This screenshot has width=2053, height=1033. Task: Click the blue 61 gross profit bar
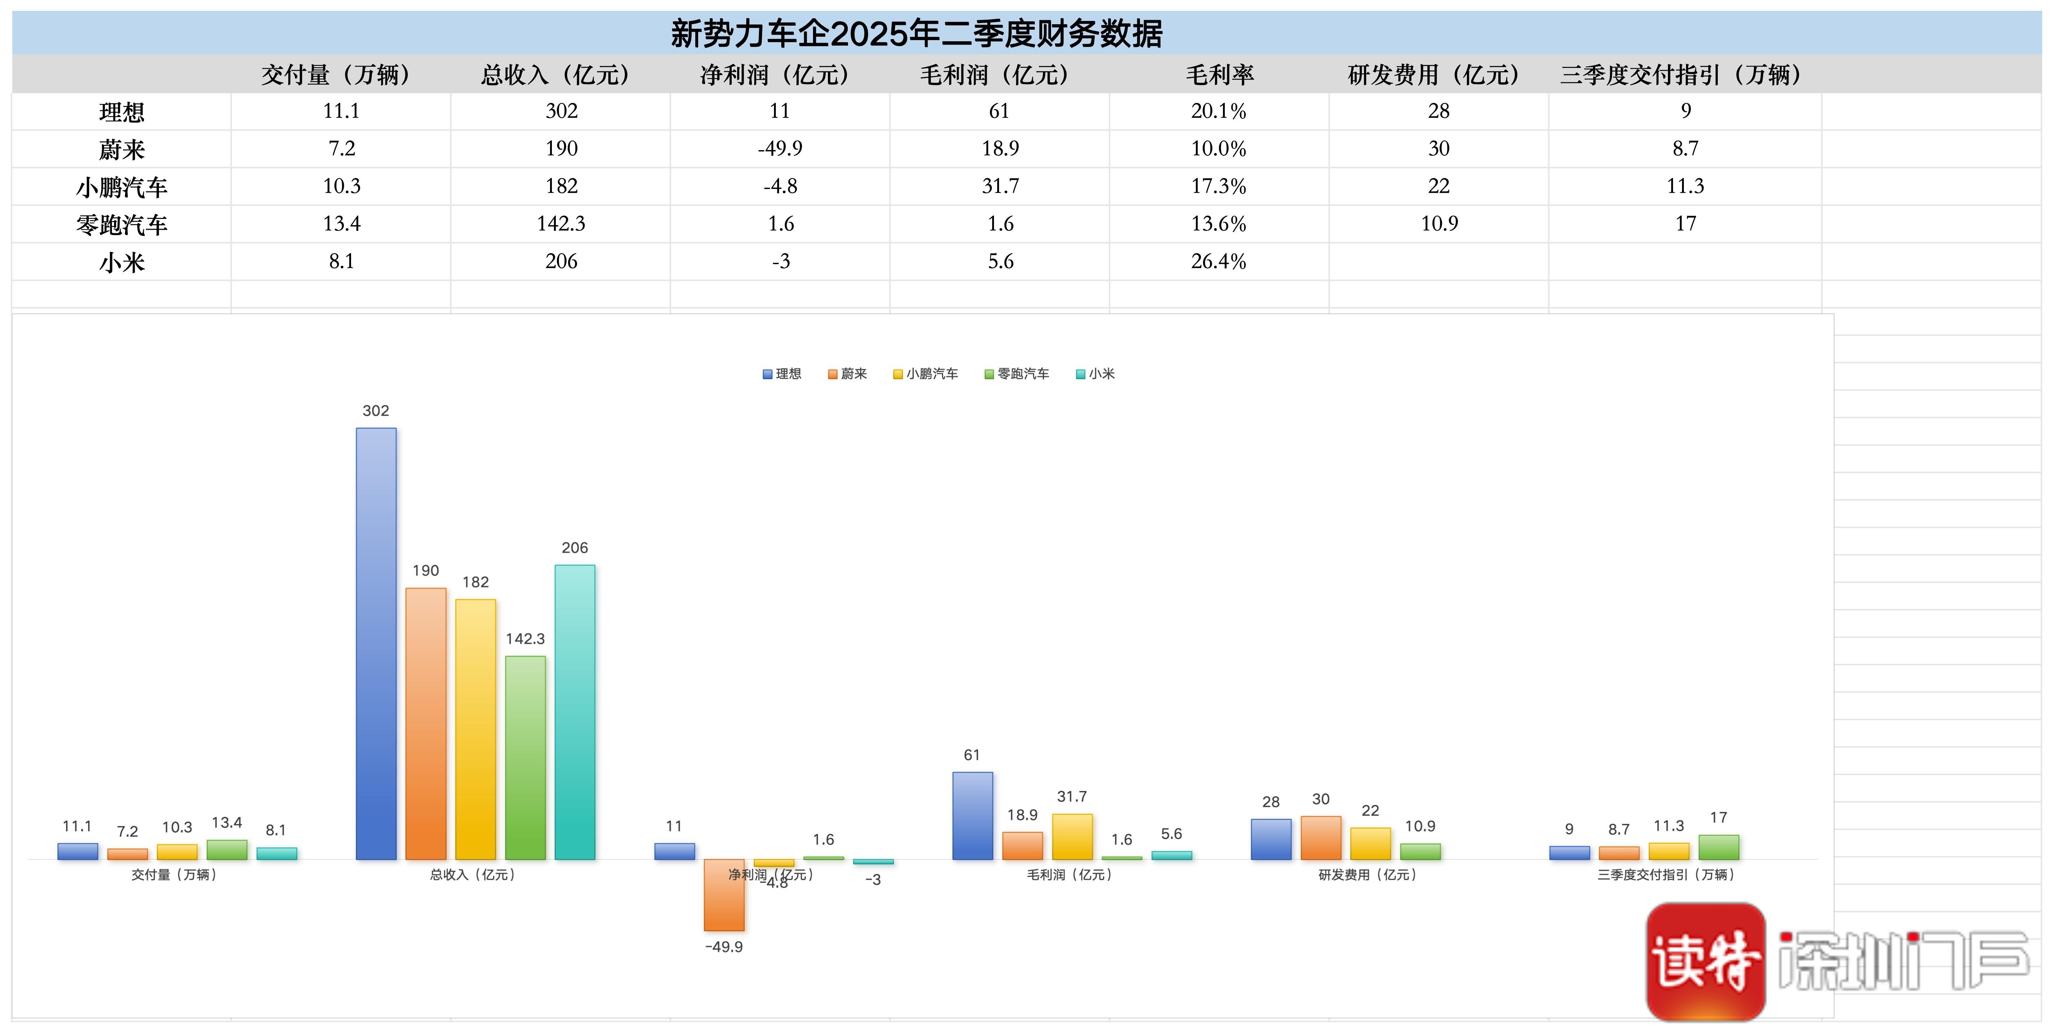tap(972, 816)
